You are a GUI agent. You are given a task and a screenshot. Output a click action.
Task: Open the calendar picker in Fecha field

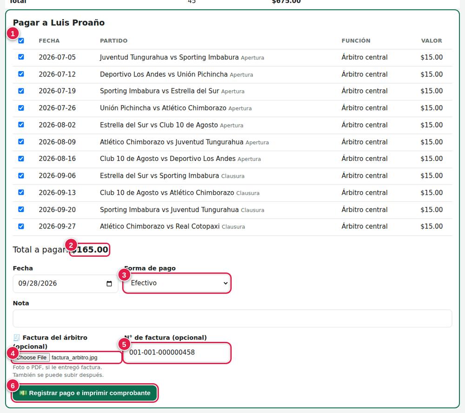(109, 284)
